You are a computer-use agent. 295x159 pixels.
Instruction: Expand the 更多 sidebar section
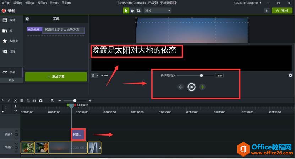(x=11, y=80)
